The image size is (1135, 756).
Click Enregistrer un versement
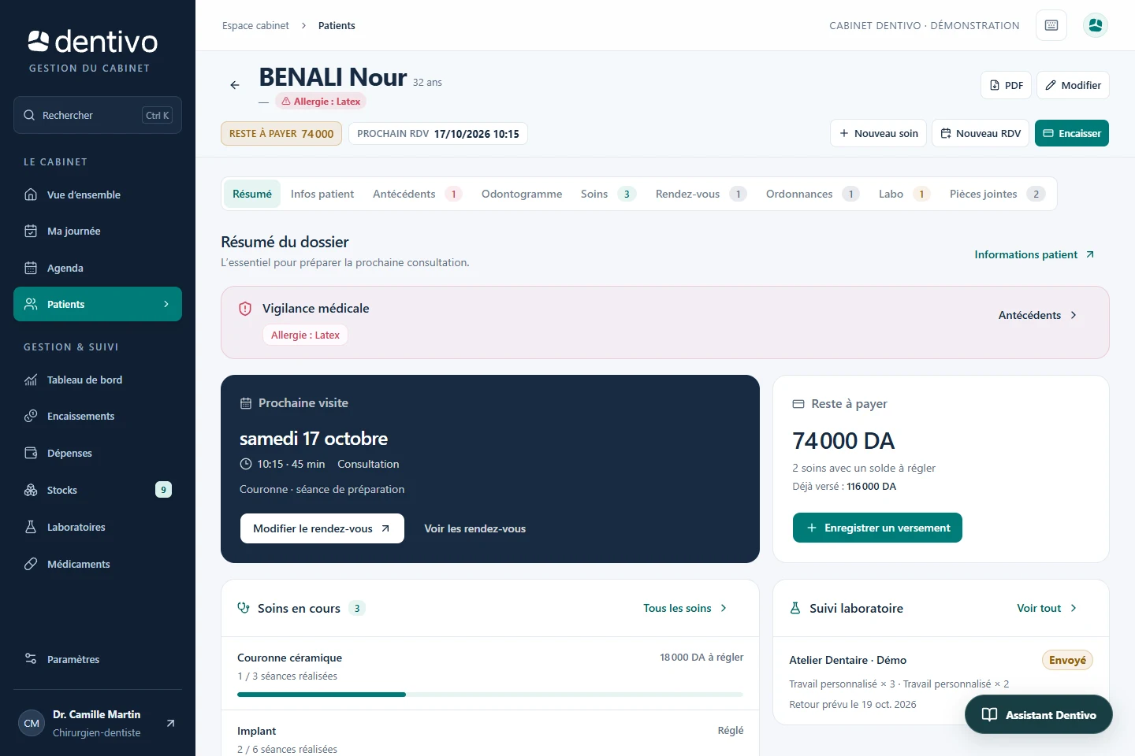pos(877,528)
